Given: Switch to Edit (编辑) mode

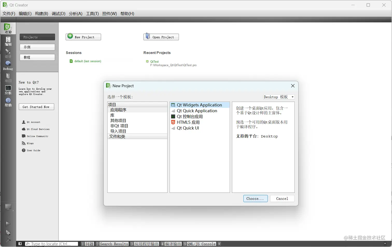Looking at the screenshot, I should pos(8,41).
